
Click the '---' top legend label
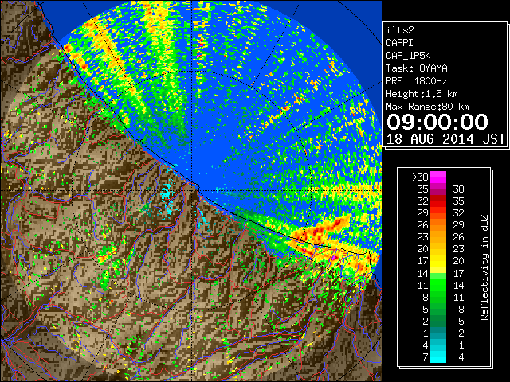pos(456,177)
